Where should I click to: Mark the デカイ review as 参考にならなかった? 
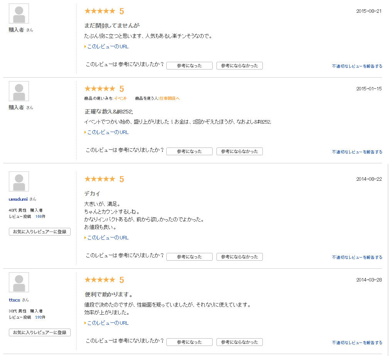(239, 257)
